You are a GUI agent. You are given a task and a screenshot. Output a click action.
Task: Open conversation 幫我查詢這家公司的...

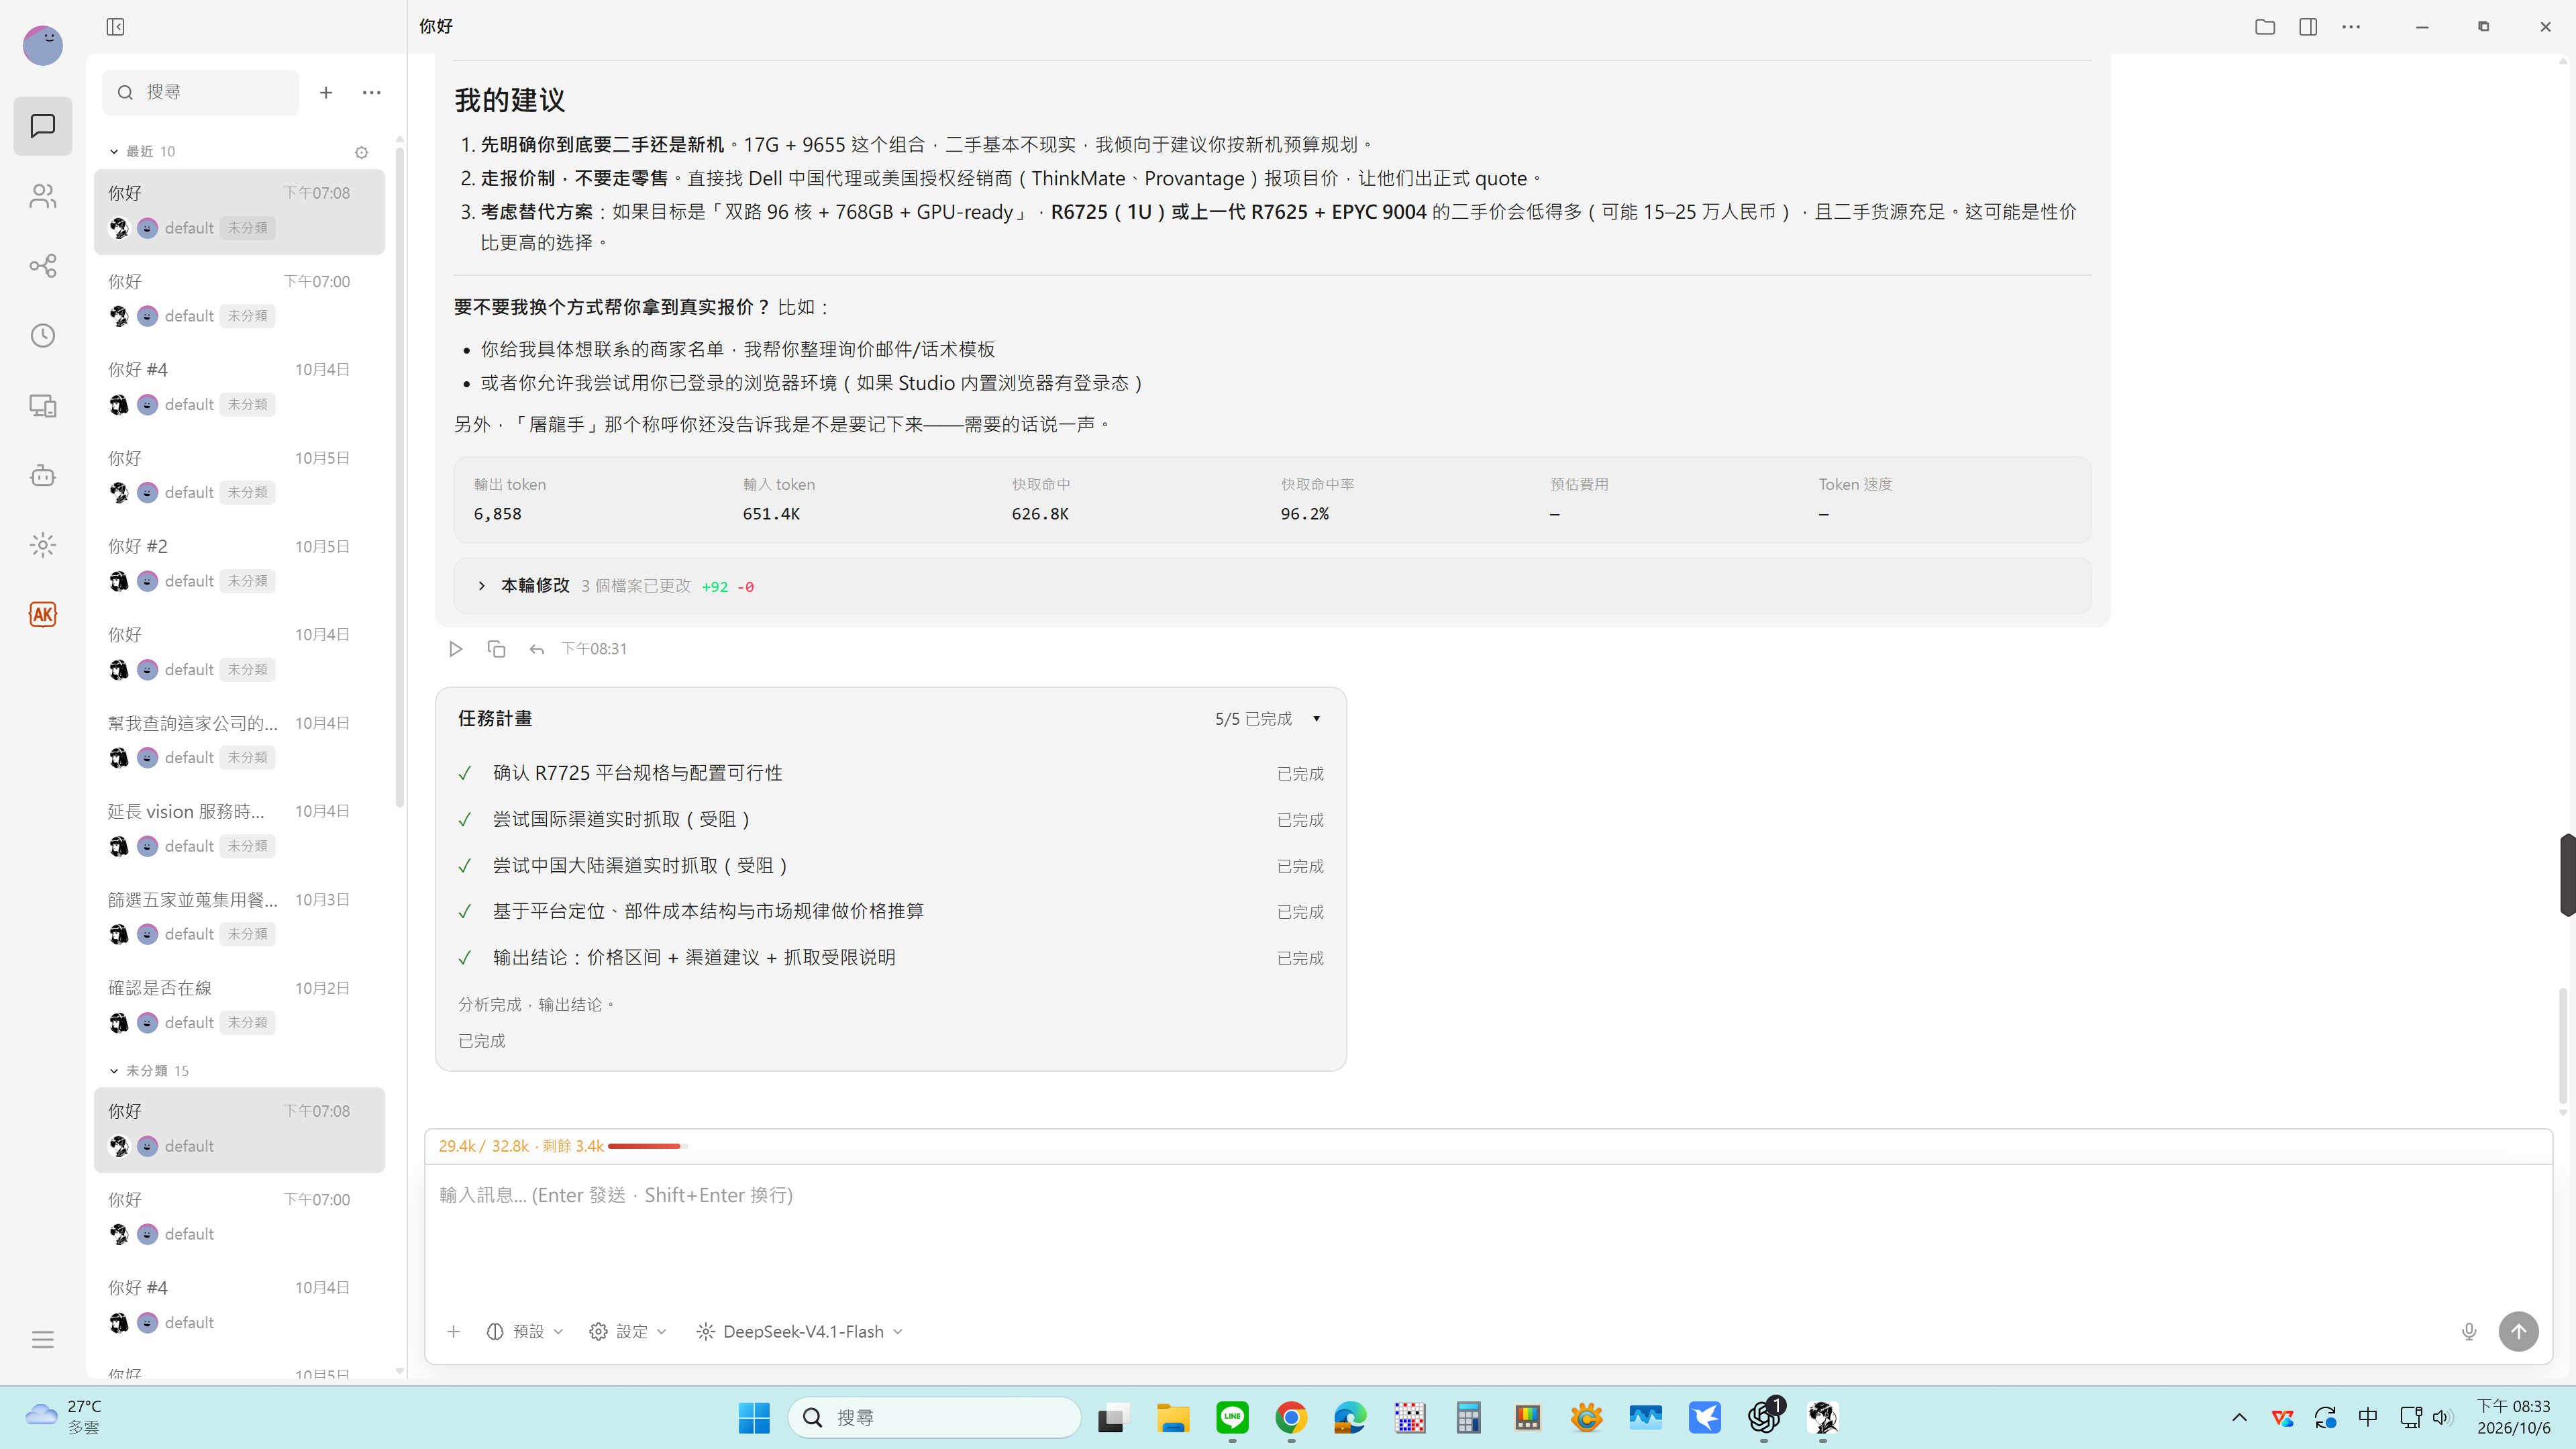pos(239,741)
